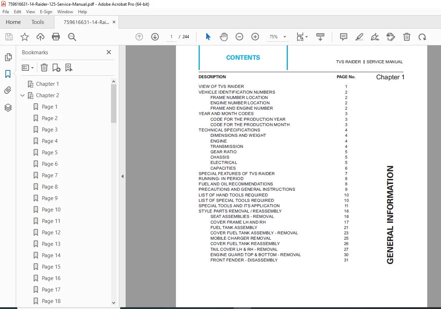Screen dimensions: 441x309
Task: Open the Window menu
Action: 65,12
